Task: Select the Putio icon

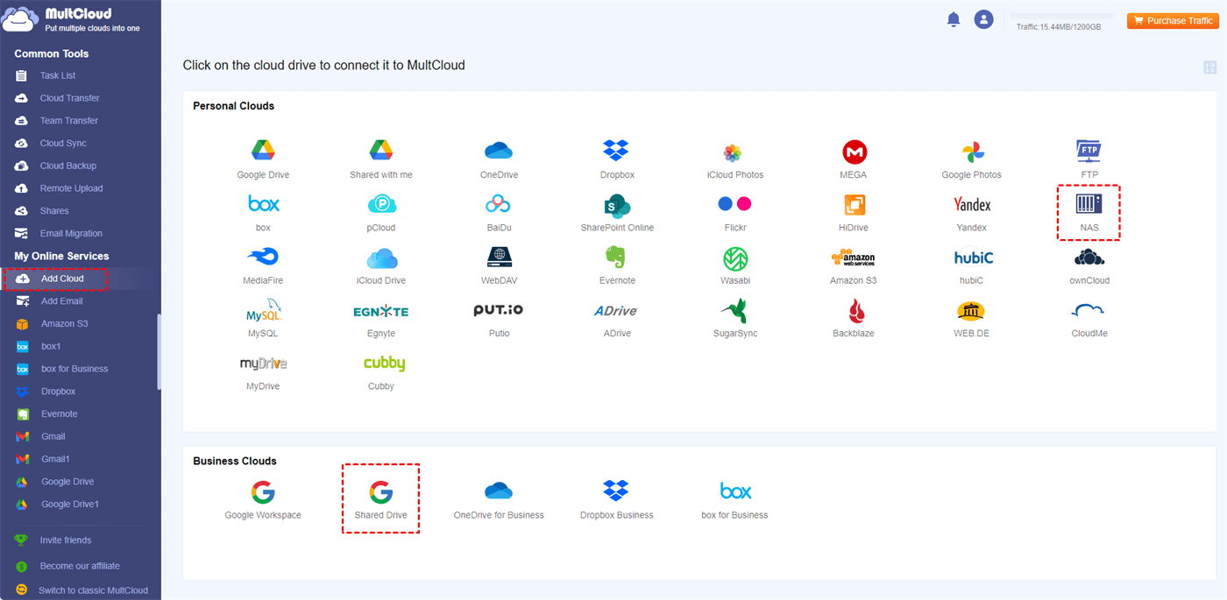Action: point(498,310)
